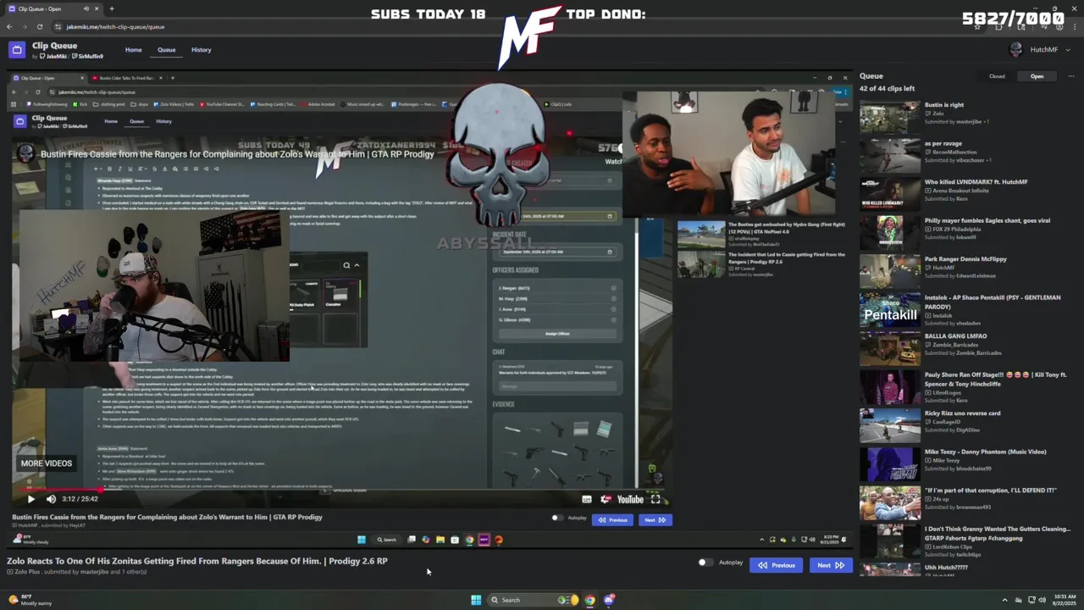Click '42 of 44 clips left' text

[x=887, y=88]
